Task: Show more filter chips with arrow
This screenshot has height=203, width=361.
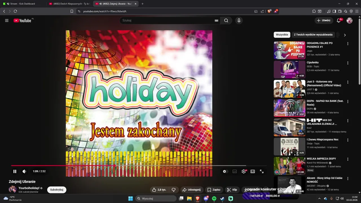Action: pyautogui.click(x=345, y=35)
